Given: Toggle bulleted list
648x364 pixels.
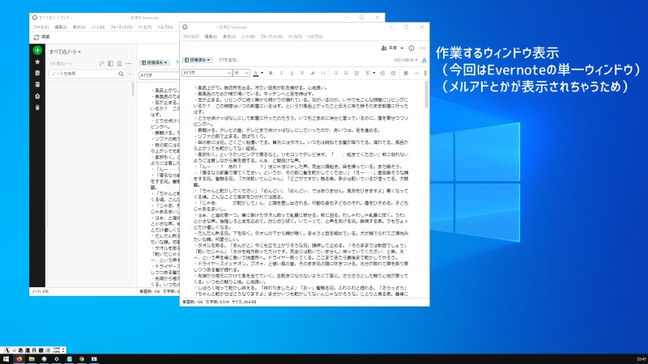Looking at the screenshot, I should (x=335, y=73).
